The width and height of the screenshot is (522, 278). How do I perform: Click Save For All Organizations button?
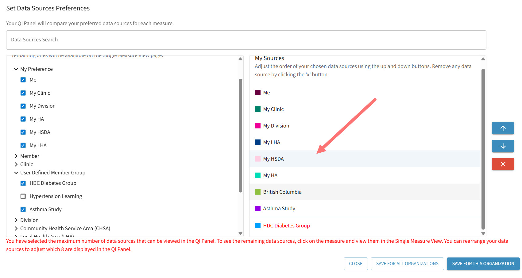click(407, 264)
